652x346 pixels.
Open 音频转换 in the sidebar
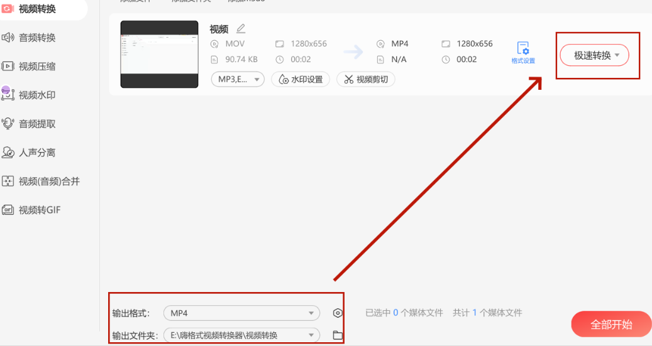[38, 38]
